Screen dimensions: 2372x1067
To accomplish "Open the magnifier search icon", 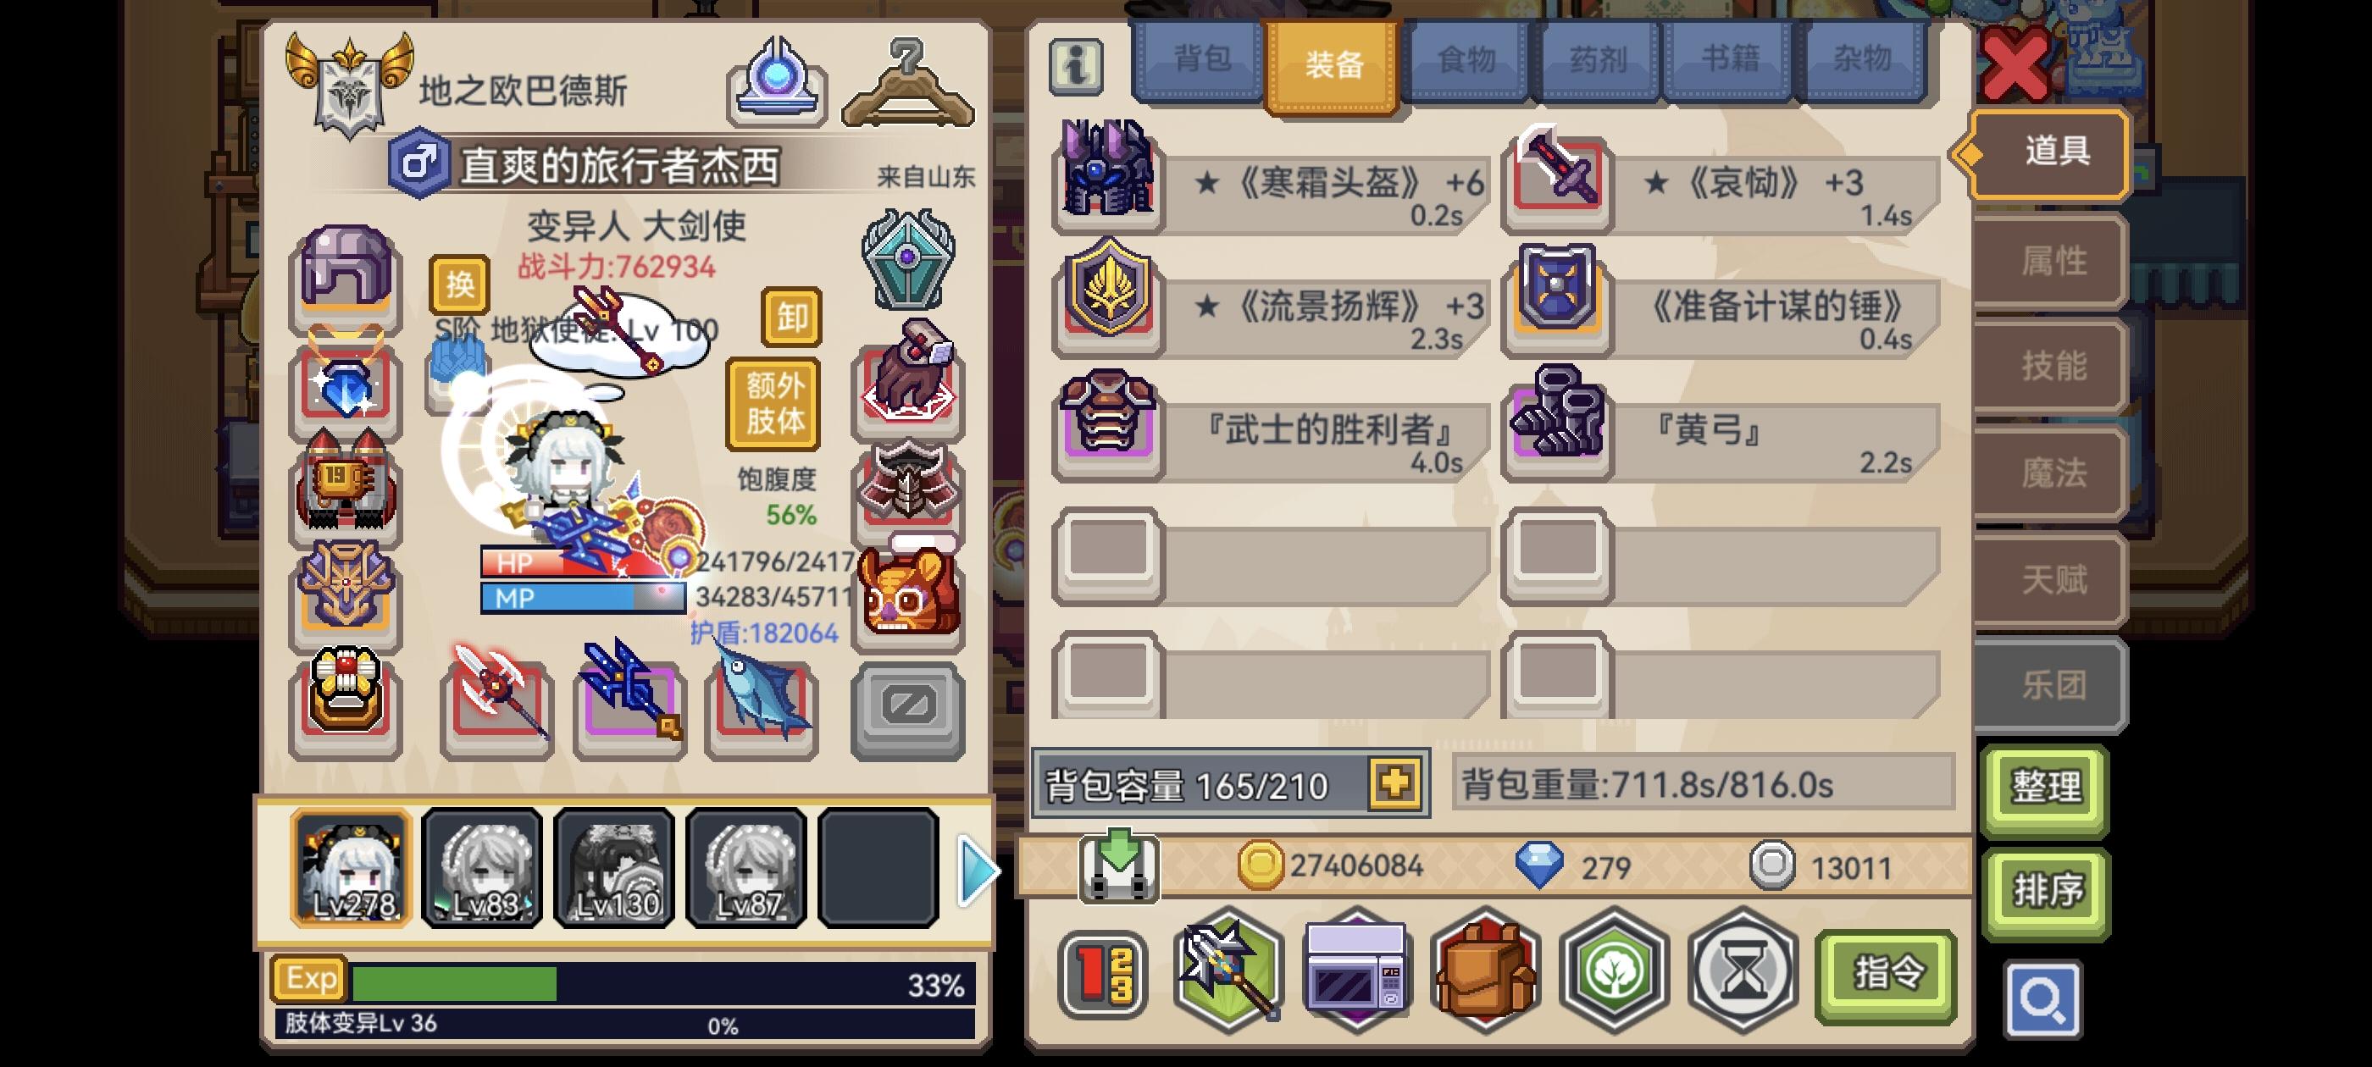I will 2042,999.
